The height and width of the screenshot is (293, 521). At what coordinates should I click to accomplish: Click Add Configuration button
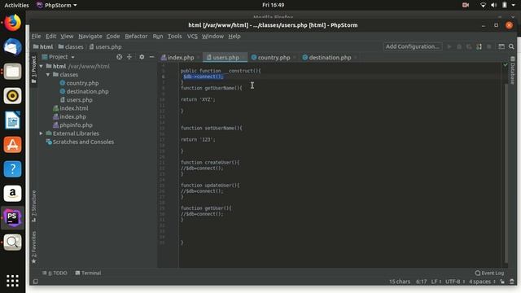click(413, 46)
